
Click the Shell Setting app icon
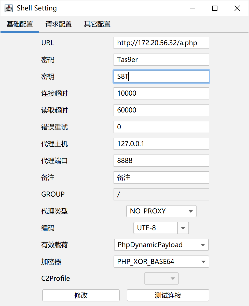[x=9, y=8]
